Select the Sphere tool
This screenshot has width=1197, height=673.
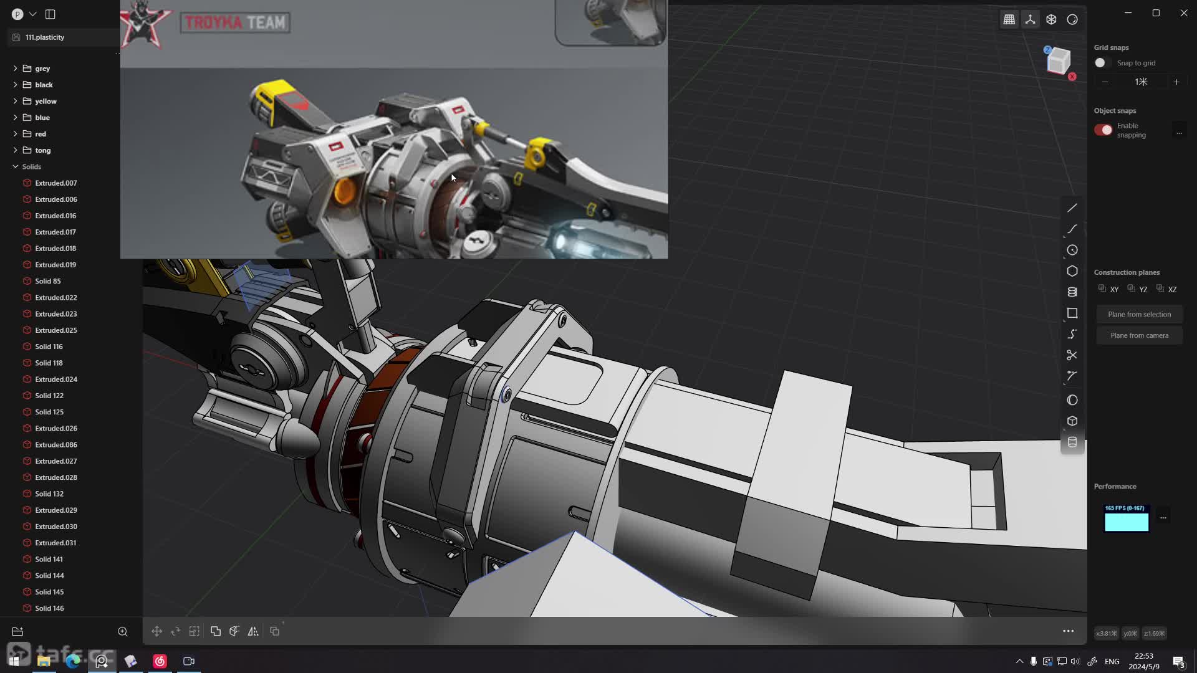1072,400
